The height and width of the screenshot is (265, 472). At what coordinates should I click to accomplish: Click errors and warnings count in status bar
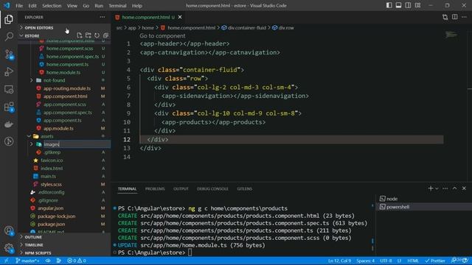coord(77,261)
